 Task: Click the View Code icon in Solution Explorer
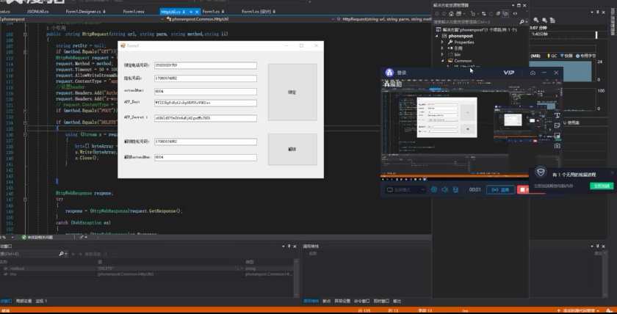(515, 14)
